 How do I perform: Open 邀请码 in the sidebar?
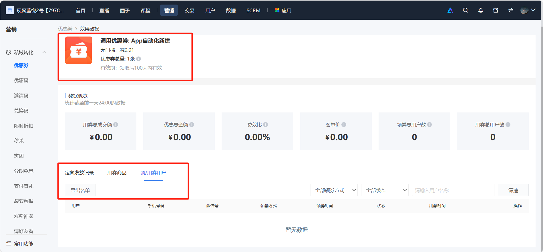[21, 96]
